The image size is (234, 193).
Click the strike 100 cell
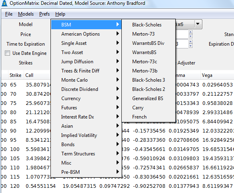pos(15,149)
